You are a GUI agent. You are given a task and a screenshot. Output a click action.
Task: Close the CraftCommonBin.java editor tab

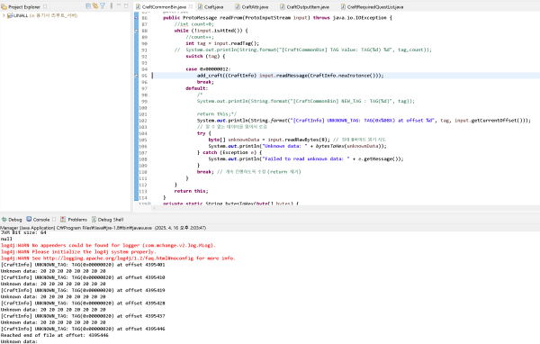pos(191,6)
